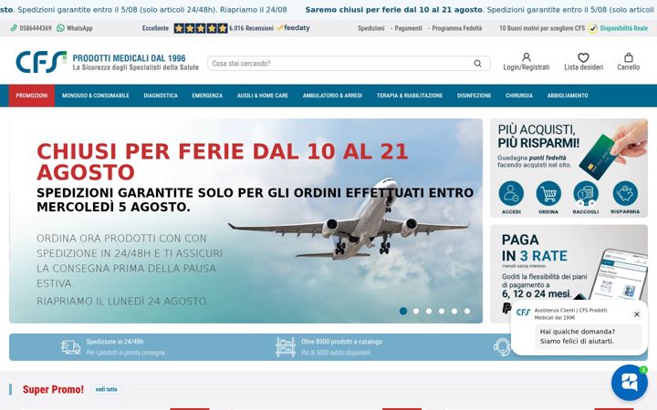Open the WhatsApp contact link
This screenshot has height=410, width=657.
click(75, 28)
